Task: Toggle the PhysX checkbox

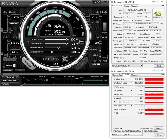Action: click(141, 61)
